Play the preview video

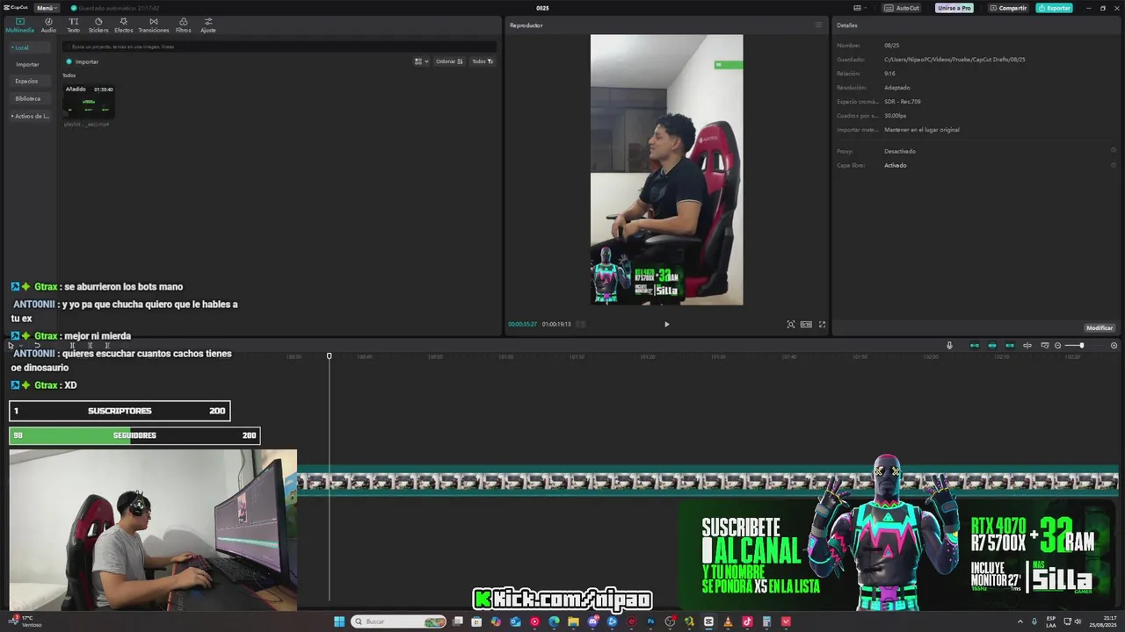click(666, 324)
